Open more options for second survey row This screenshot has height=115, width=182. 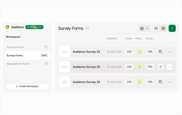pyautogui.click(x=169, y=67)
